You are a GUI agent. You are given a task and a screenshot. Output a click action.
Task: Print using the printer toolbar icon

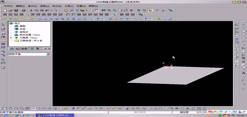24,10
